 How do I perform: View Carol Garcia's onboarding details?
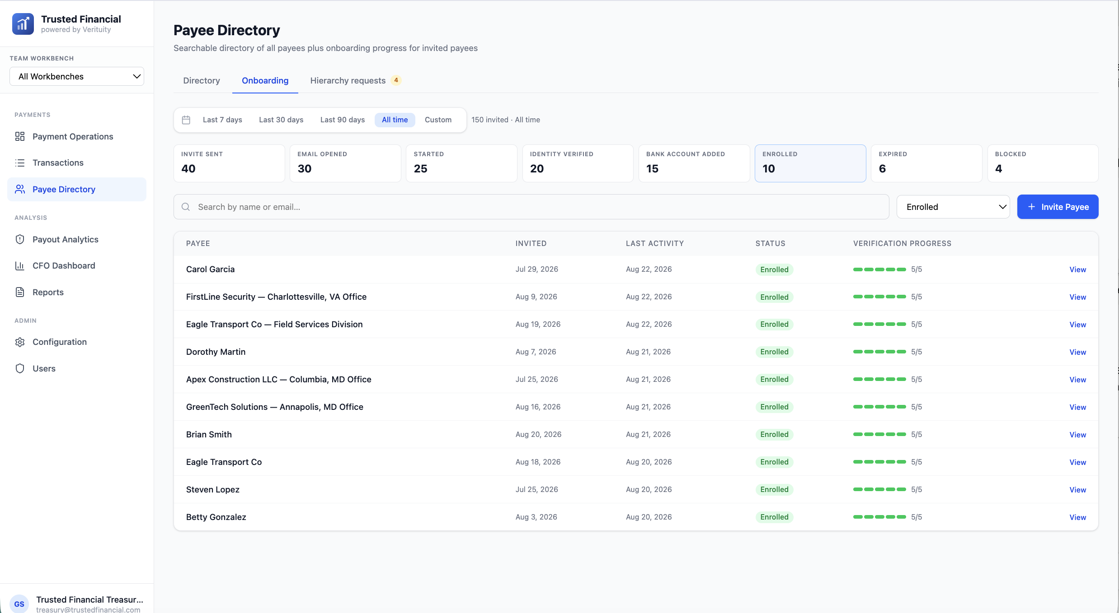1078,269
